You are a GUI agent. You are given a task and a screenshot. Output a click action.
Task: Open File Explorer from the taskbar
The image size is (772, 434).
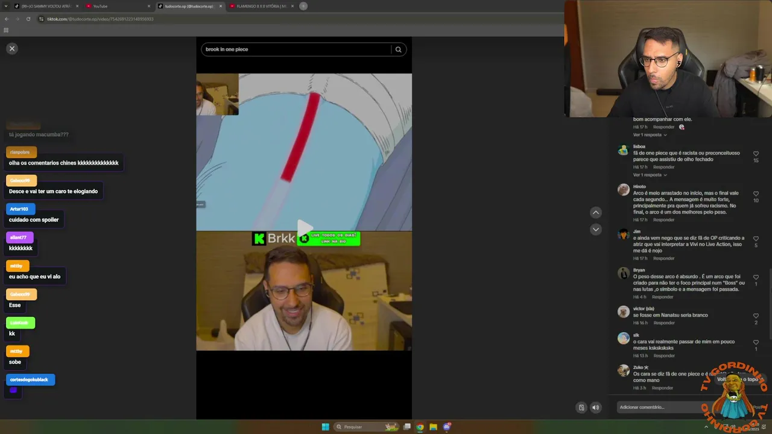click(x=433, y=427)
